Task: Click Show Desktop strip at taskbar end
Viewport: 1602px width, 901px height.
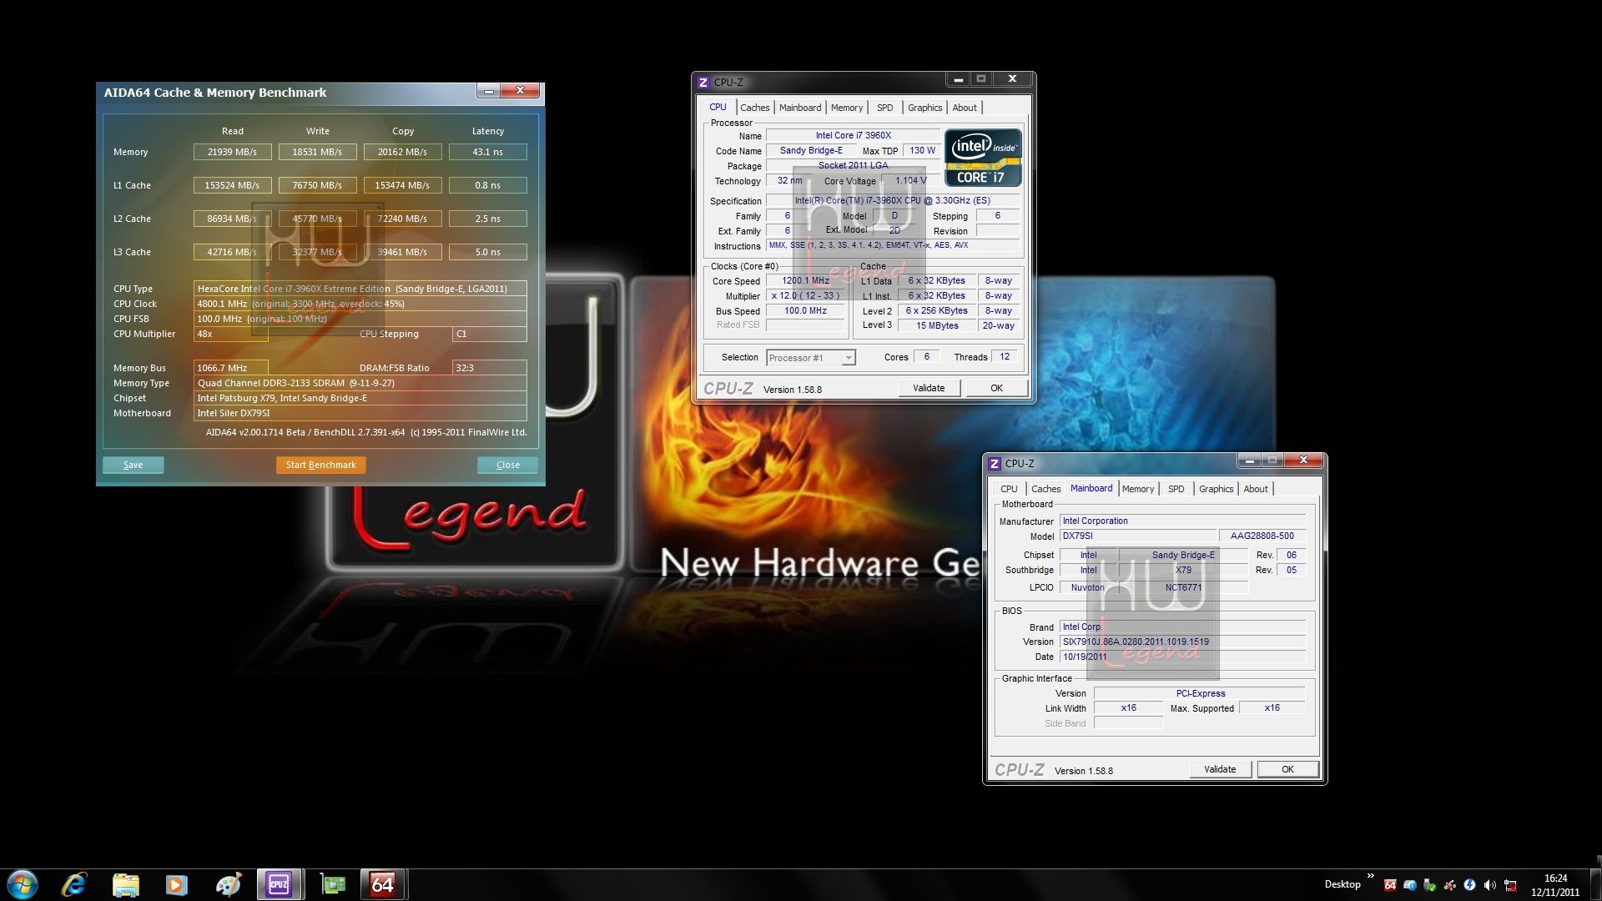Action: 1595,884
